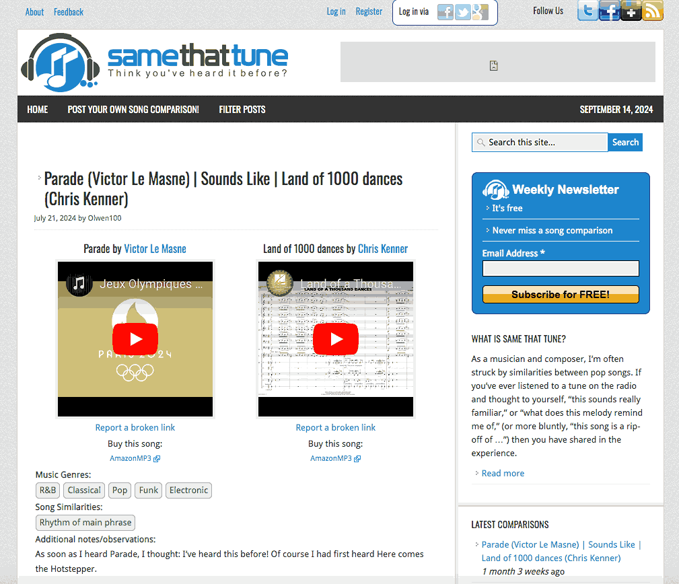
Task: Go to HOME in navigation bar
Action: [x=38, y=110]
